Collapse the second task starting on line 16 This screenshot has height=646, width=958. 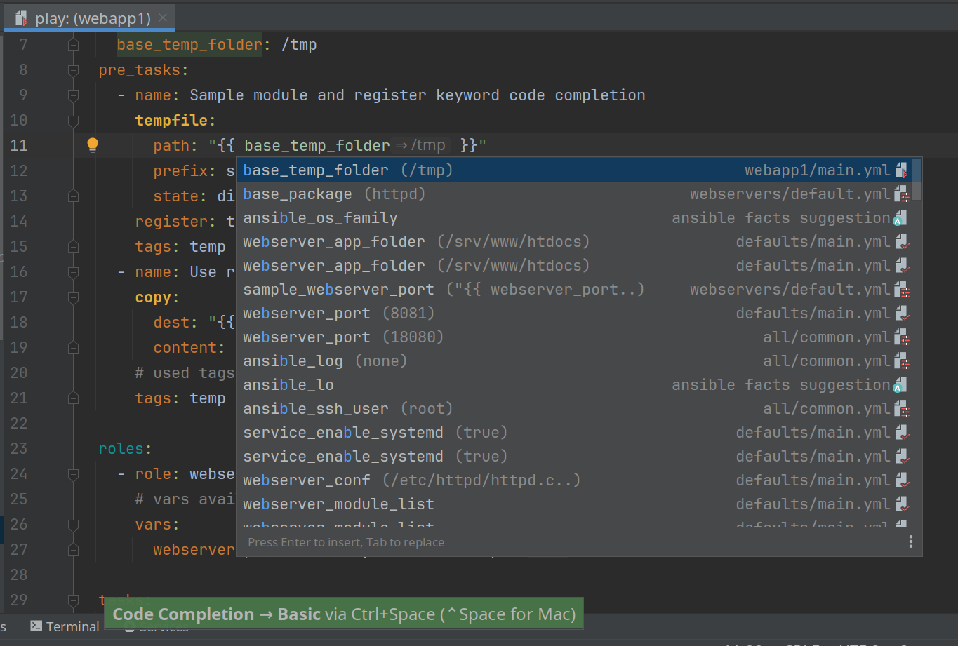[x=73, y=272]
